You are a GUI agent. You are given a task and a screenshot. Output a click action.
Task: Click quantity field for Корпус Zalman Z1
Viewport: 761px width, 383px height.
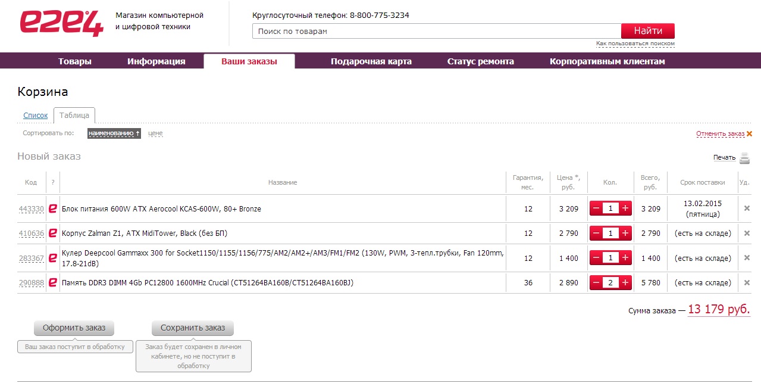pyautogui.click(x=610, y=233)
